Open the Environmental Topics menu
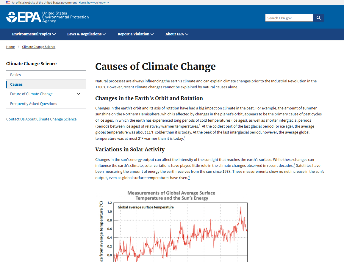The width and height of the screenshot is (344, 262). point(34,34)
